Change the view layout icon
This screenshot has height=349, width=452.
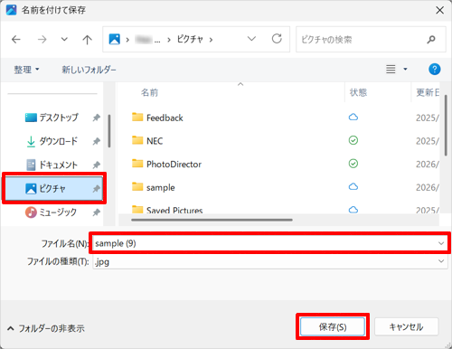(x=391, y=70)
